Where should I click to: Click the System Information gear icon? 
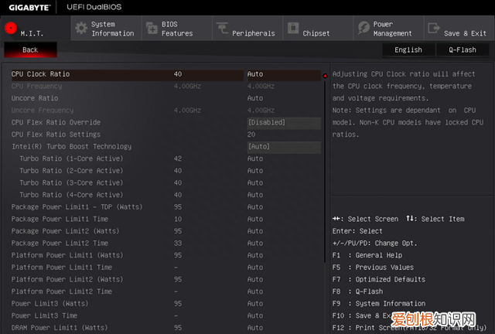[x=81, y=28]
